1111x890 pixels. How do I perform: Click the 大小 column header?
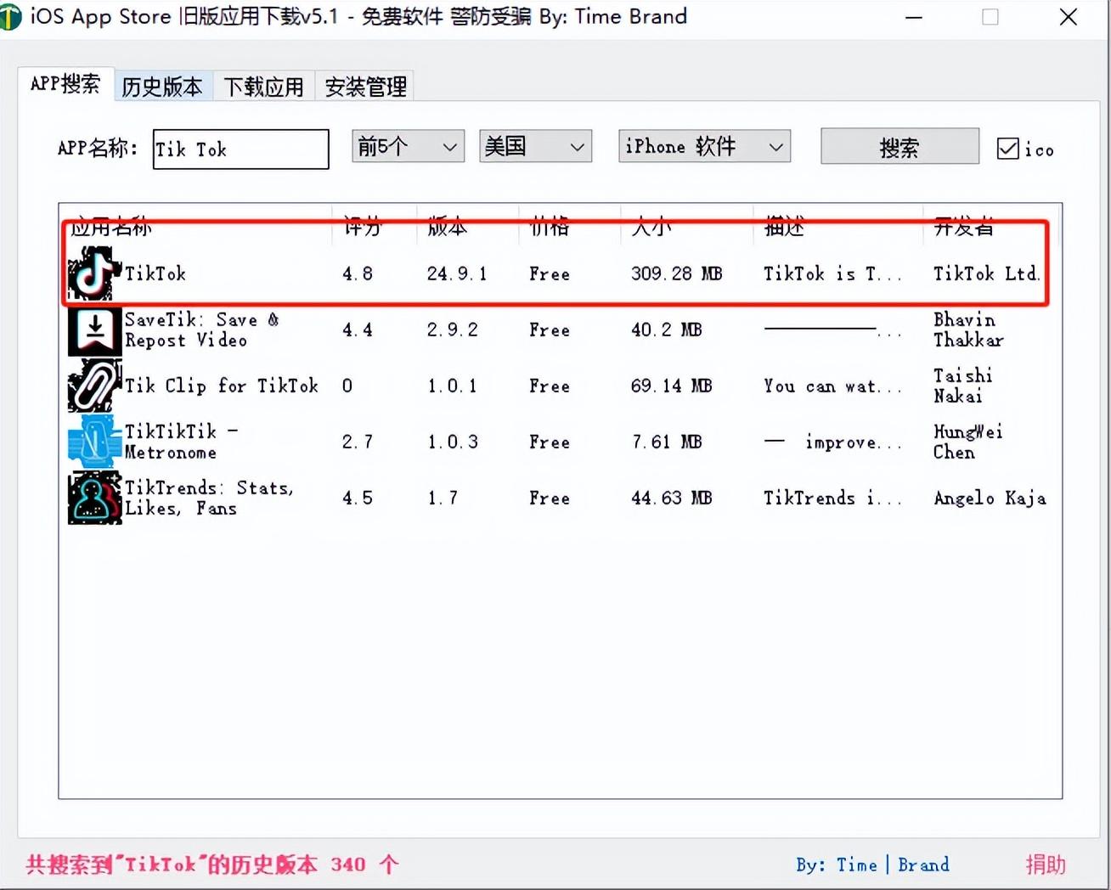click(x=651, y=227)
